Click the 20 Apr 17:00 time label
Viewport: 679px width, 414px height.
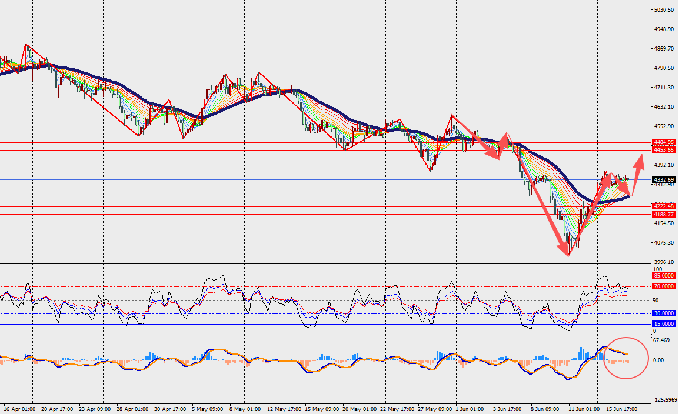56,409
